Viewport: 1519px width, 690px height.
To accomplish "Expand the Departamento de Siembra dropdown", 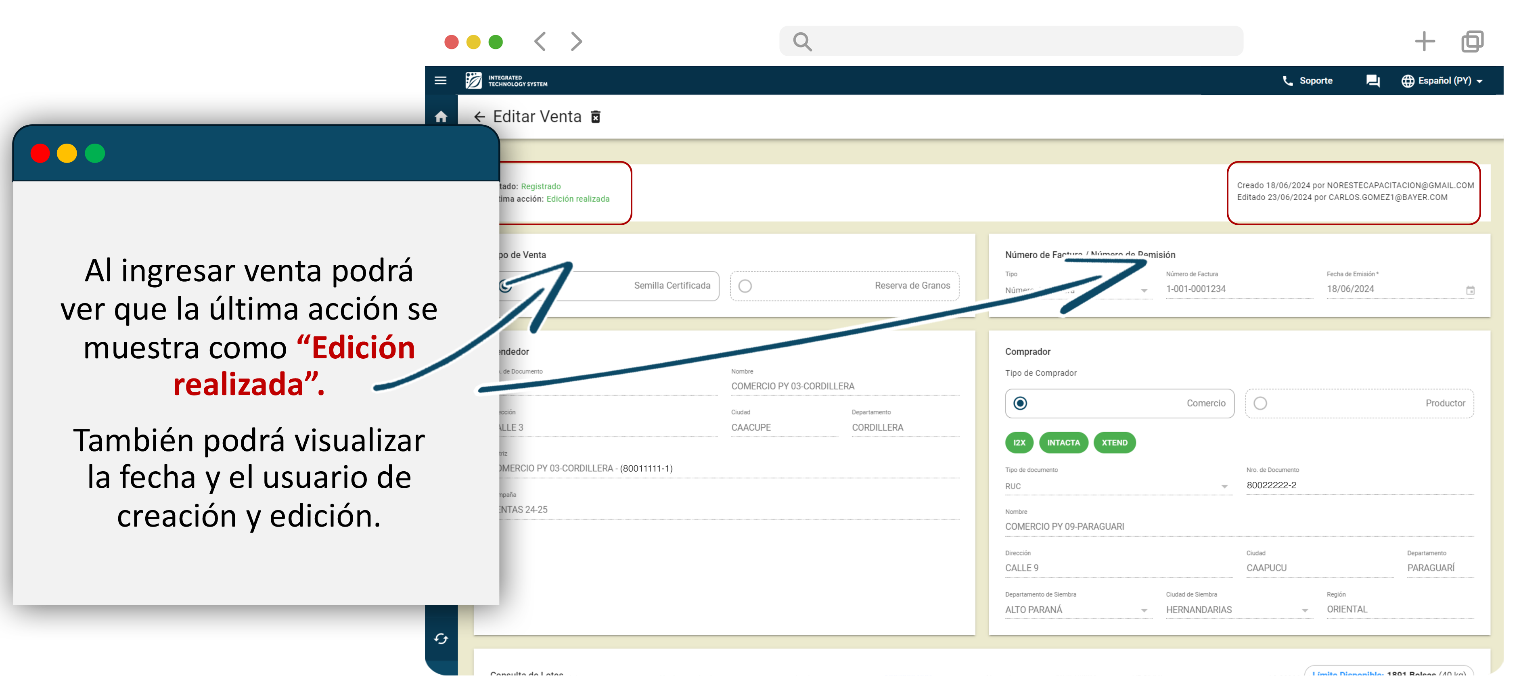I will pyautogui.click(x=1143, y=611).
